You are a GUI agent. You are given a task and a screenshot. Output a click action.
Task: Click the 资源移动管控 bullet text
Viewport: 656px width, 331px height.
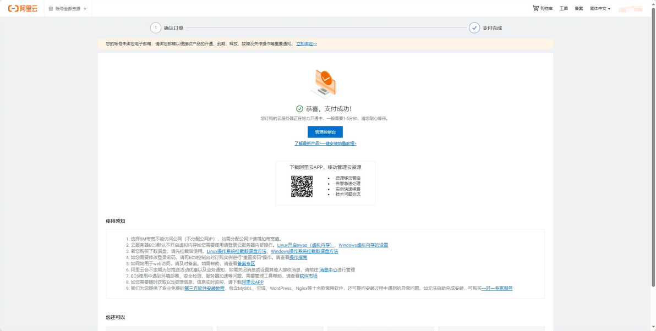click(348, 178)
